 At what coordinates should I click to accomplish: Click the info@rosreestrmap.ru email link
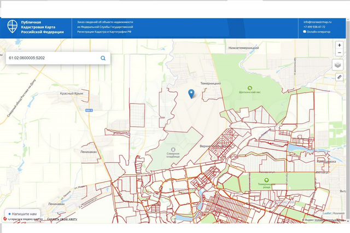coord(317,22)
